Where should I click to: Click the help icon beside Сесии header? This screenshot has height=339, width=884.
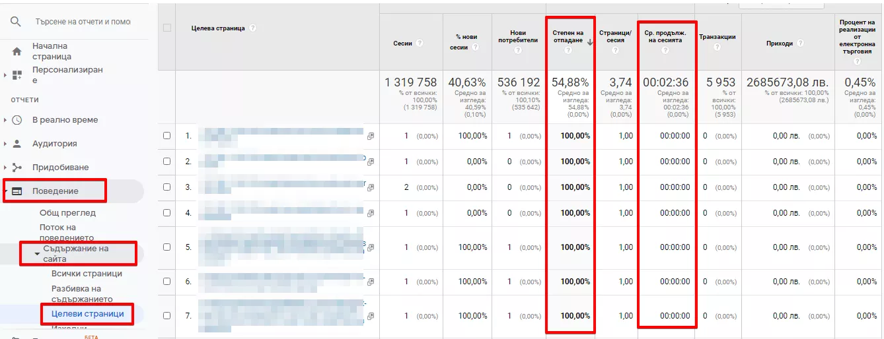(x=420, y=44)
